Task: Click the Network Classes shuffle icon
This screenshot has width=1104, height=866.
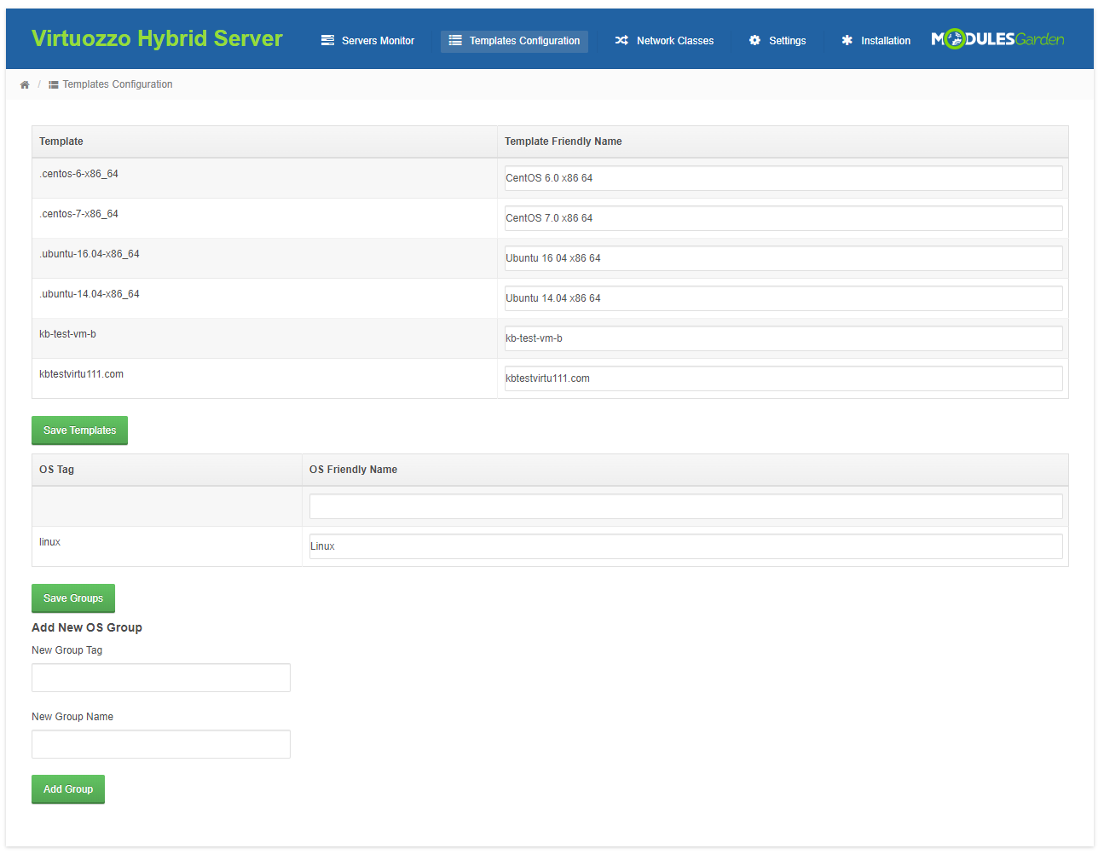Action: pyautogui.click(x=621, y=41)
